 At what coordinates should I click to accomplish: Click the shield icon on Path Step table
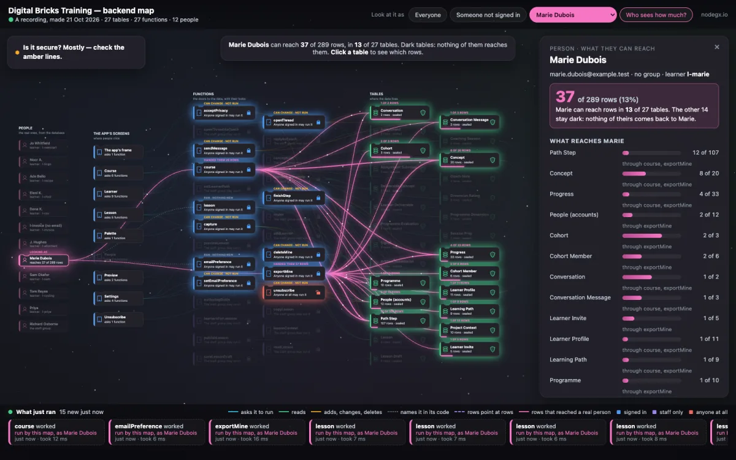tap(423, 320)
